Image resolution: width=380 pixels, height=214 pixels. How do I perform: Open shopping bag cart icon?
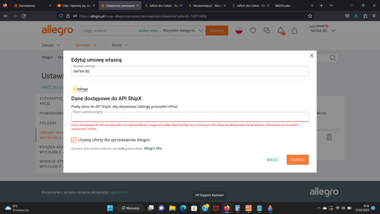pos(294,30)
